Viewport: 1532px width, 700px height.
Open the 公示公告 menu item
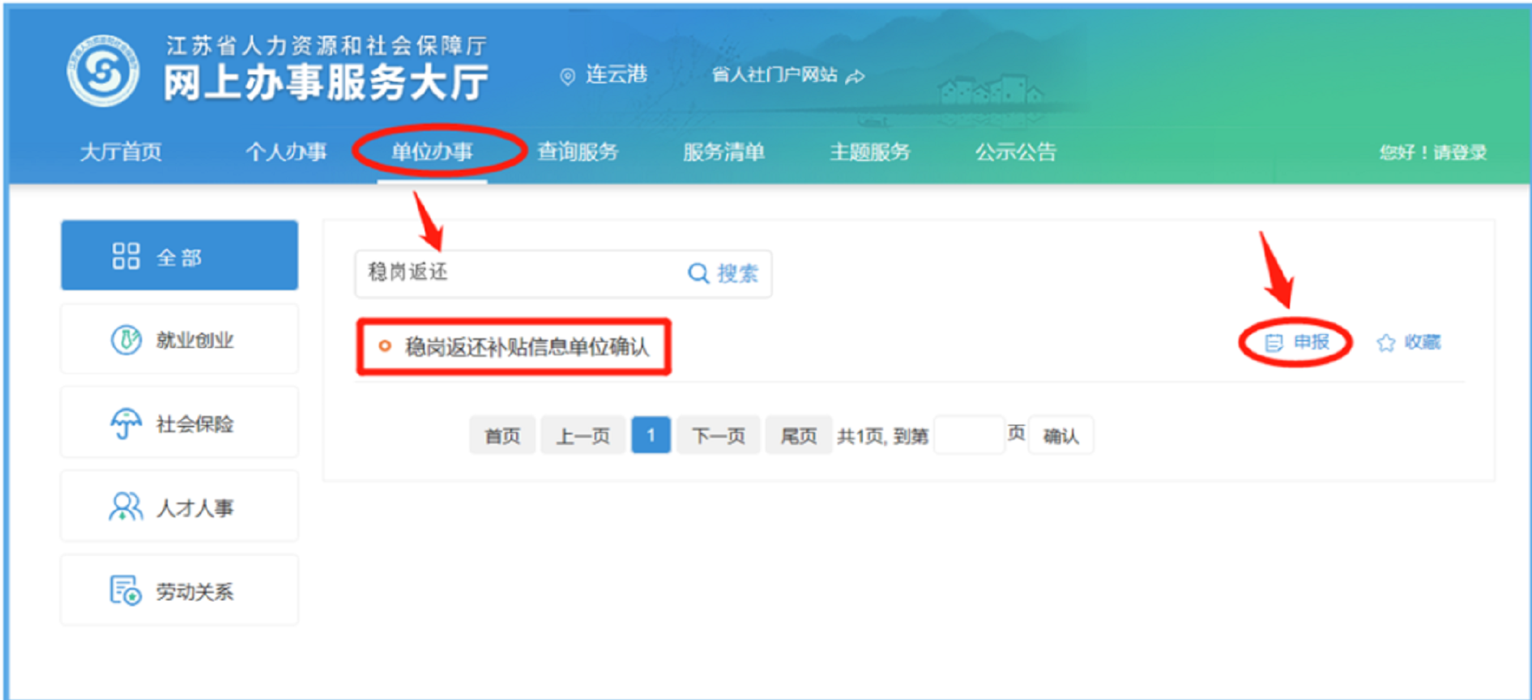click(x=1015, y=151)
